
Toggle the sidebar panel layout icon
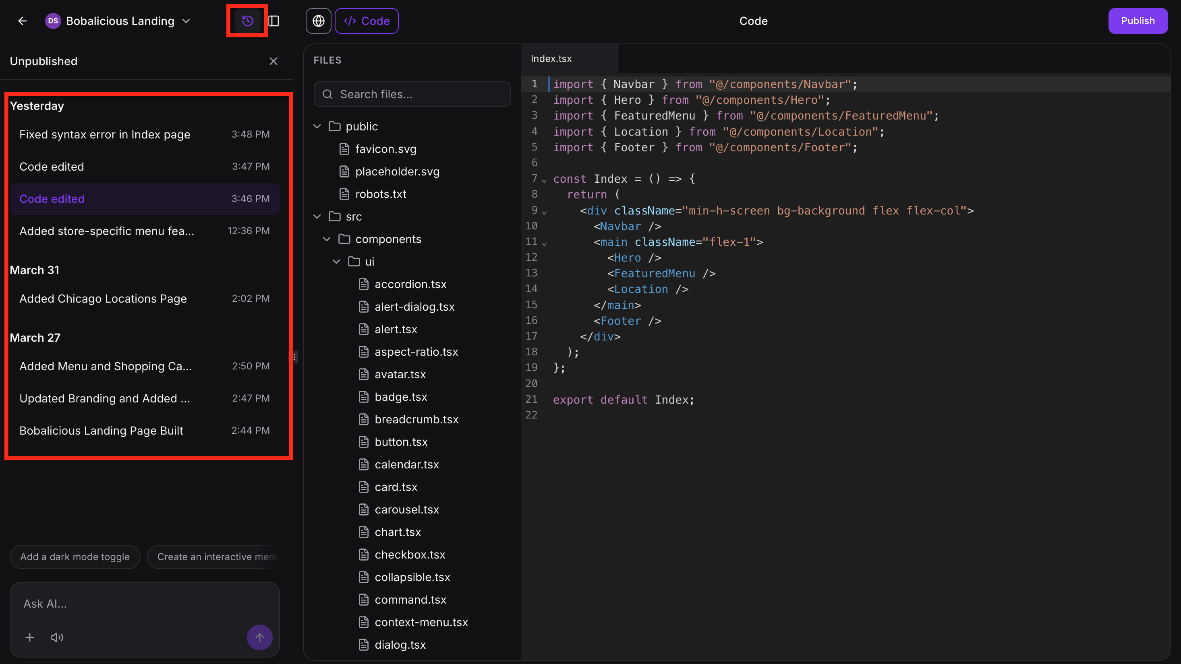(x=274, y=21)
